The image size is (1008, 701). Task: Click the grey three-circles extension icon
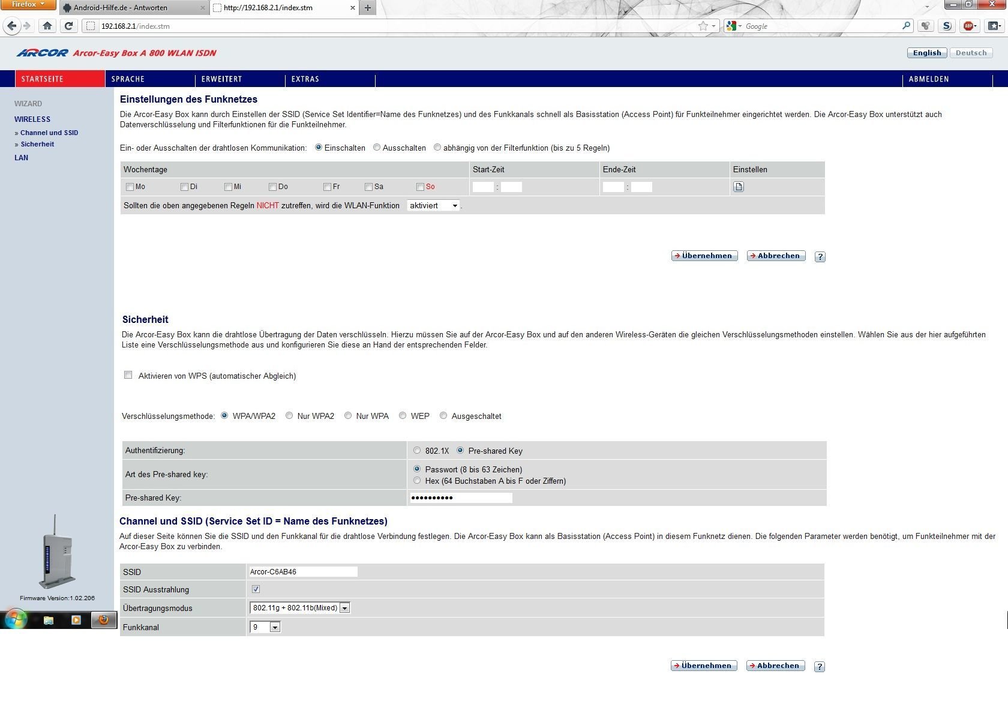[x=926, y=26]
